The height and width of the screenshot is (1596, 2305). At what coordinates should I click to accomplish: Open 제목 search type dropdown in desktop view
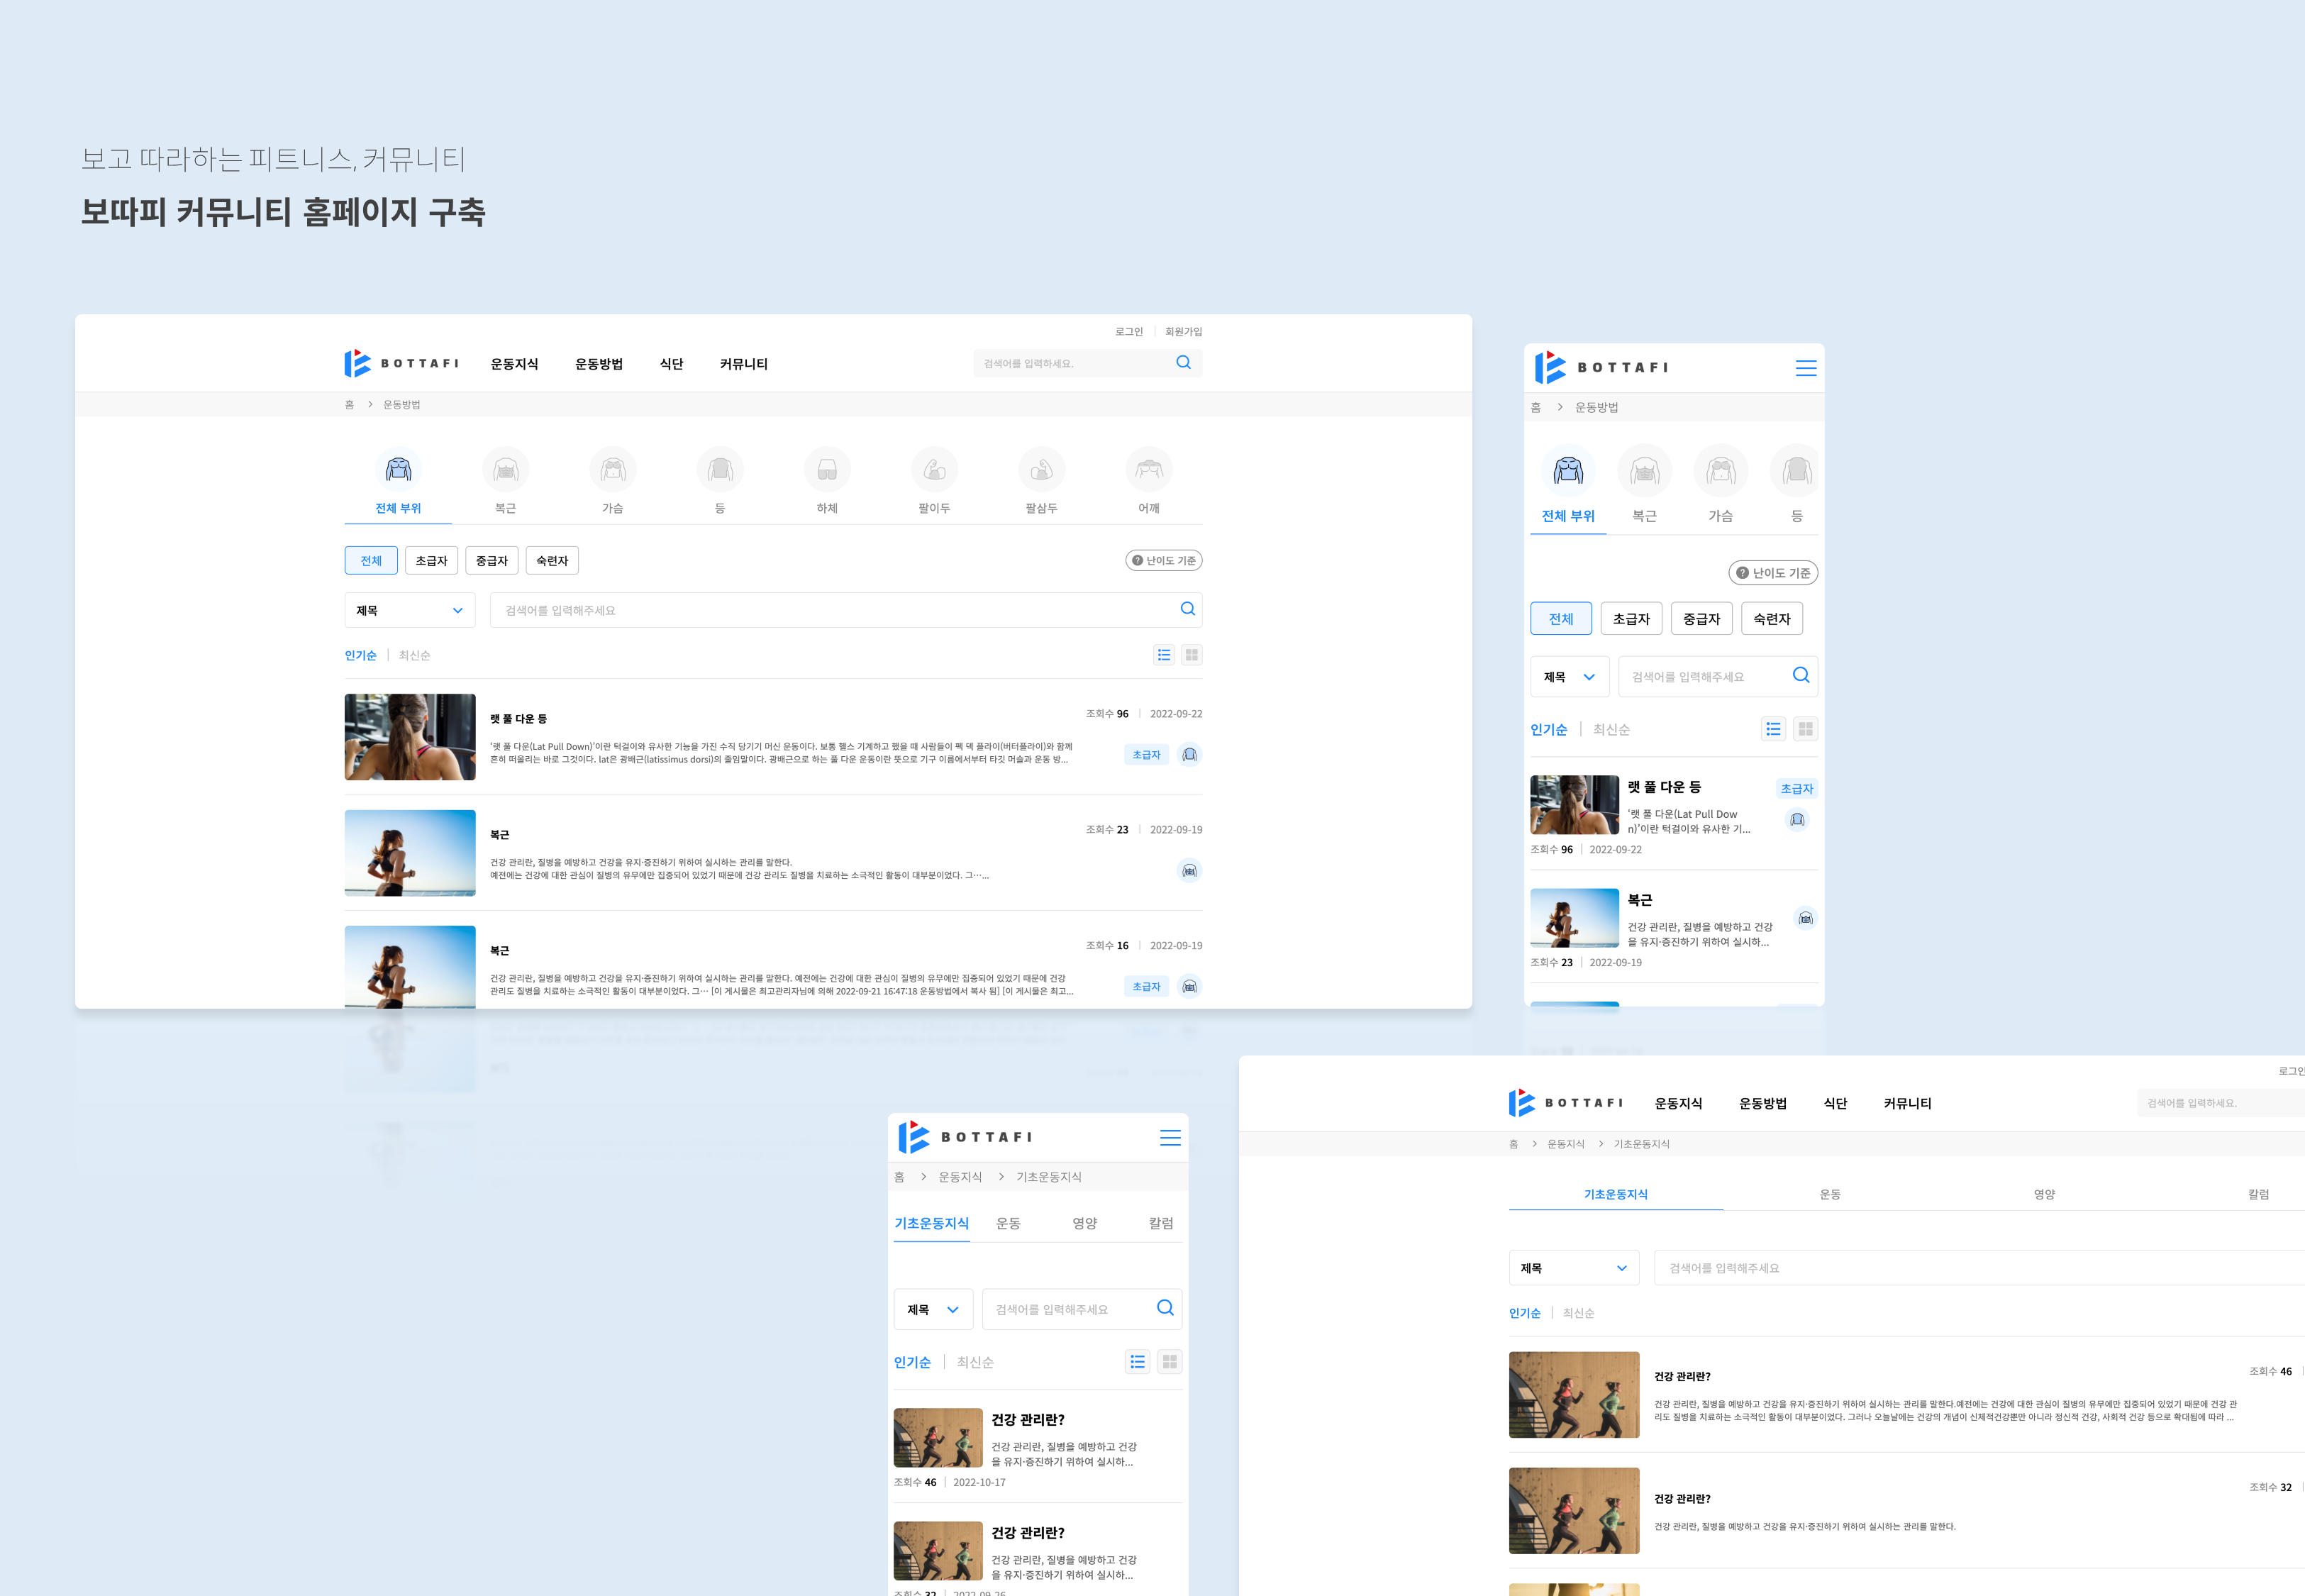pyautogui.click(x=410, y=610)
